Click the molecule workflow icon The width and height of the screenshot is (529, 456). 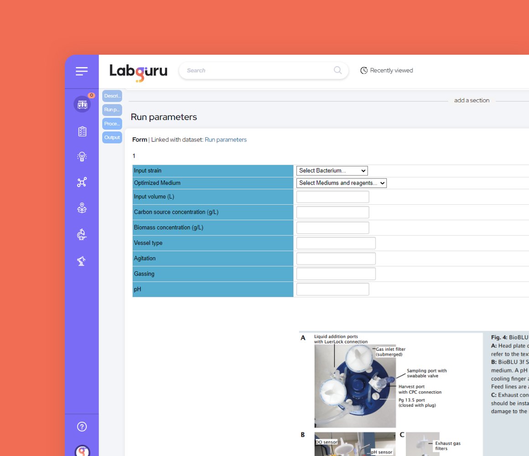(82, 182)
